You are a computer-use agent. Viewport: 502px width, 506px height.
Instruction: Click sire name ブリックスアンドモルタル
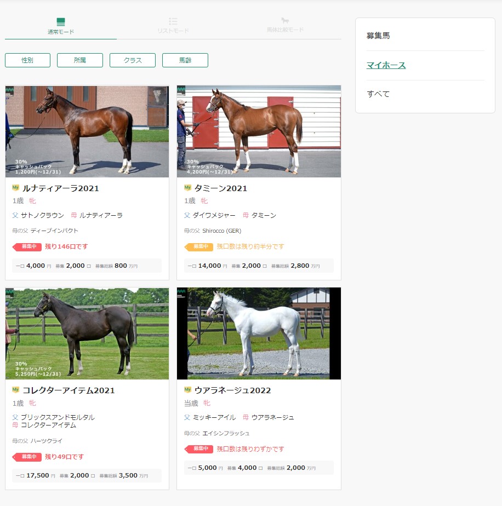58,417
